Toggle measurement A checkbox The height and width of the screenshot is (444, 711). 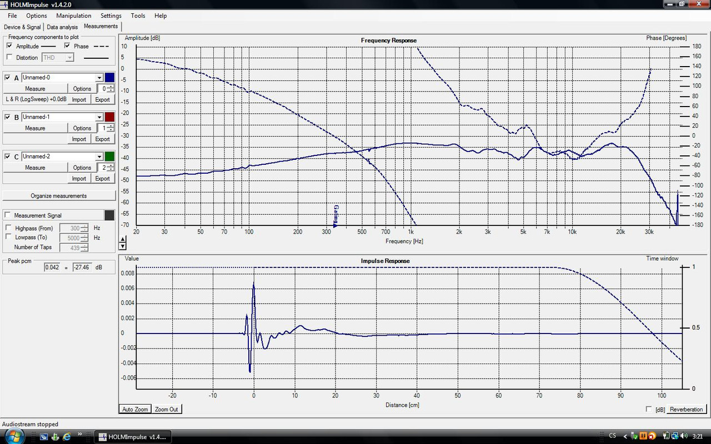[x=8, y=78]
